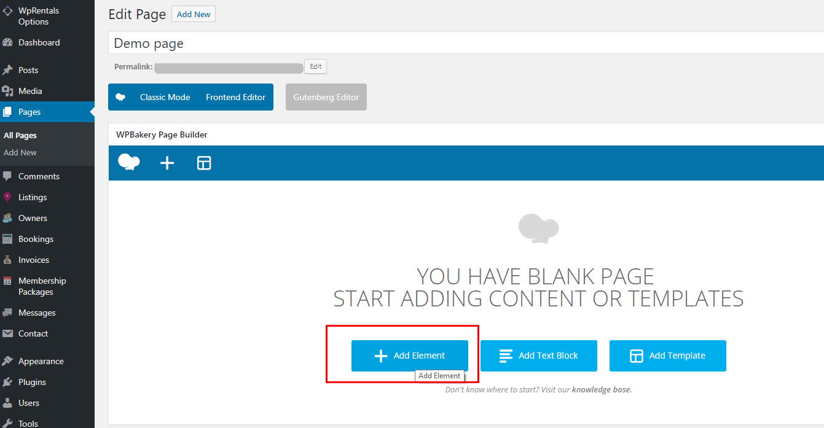Screen dimensions: 824x428
Task: Click the Owners people icon
Action: pyautogui.click(x=7, y=218)
